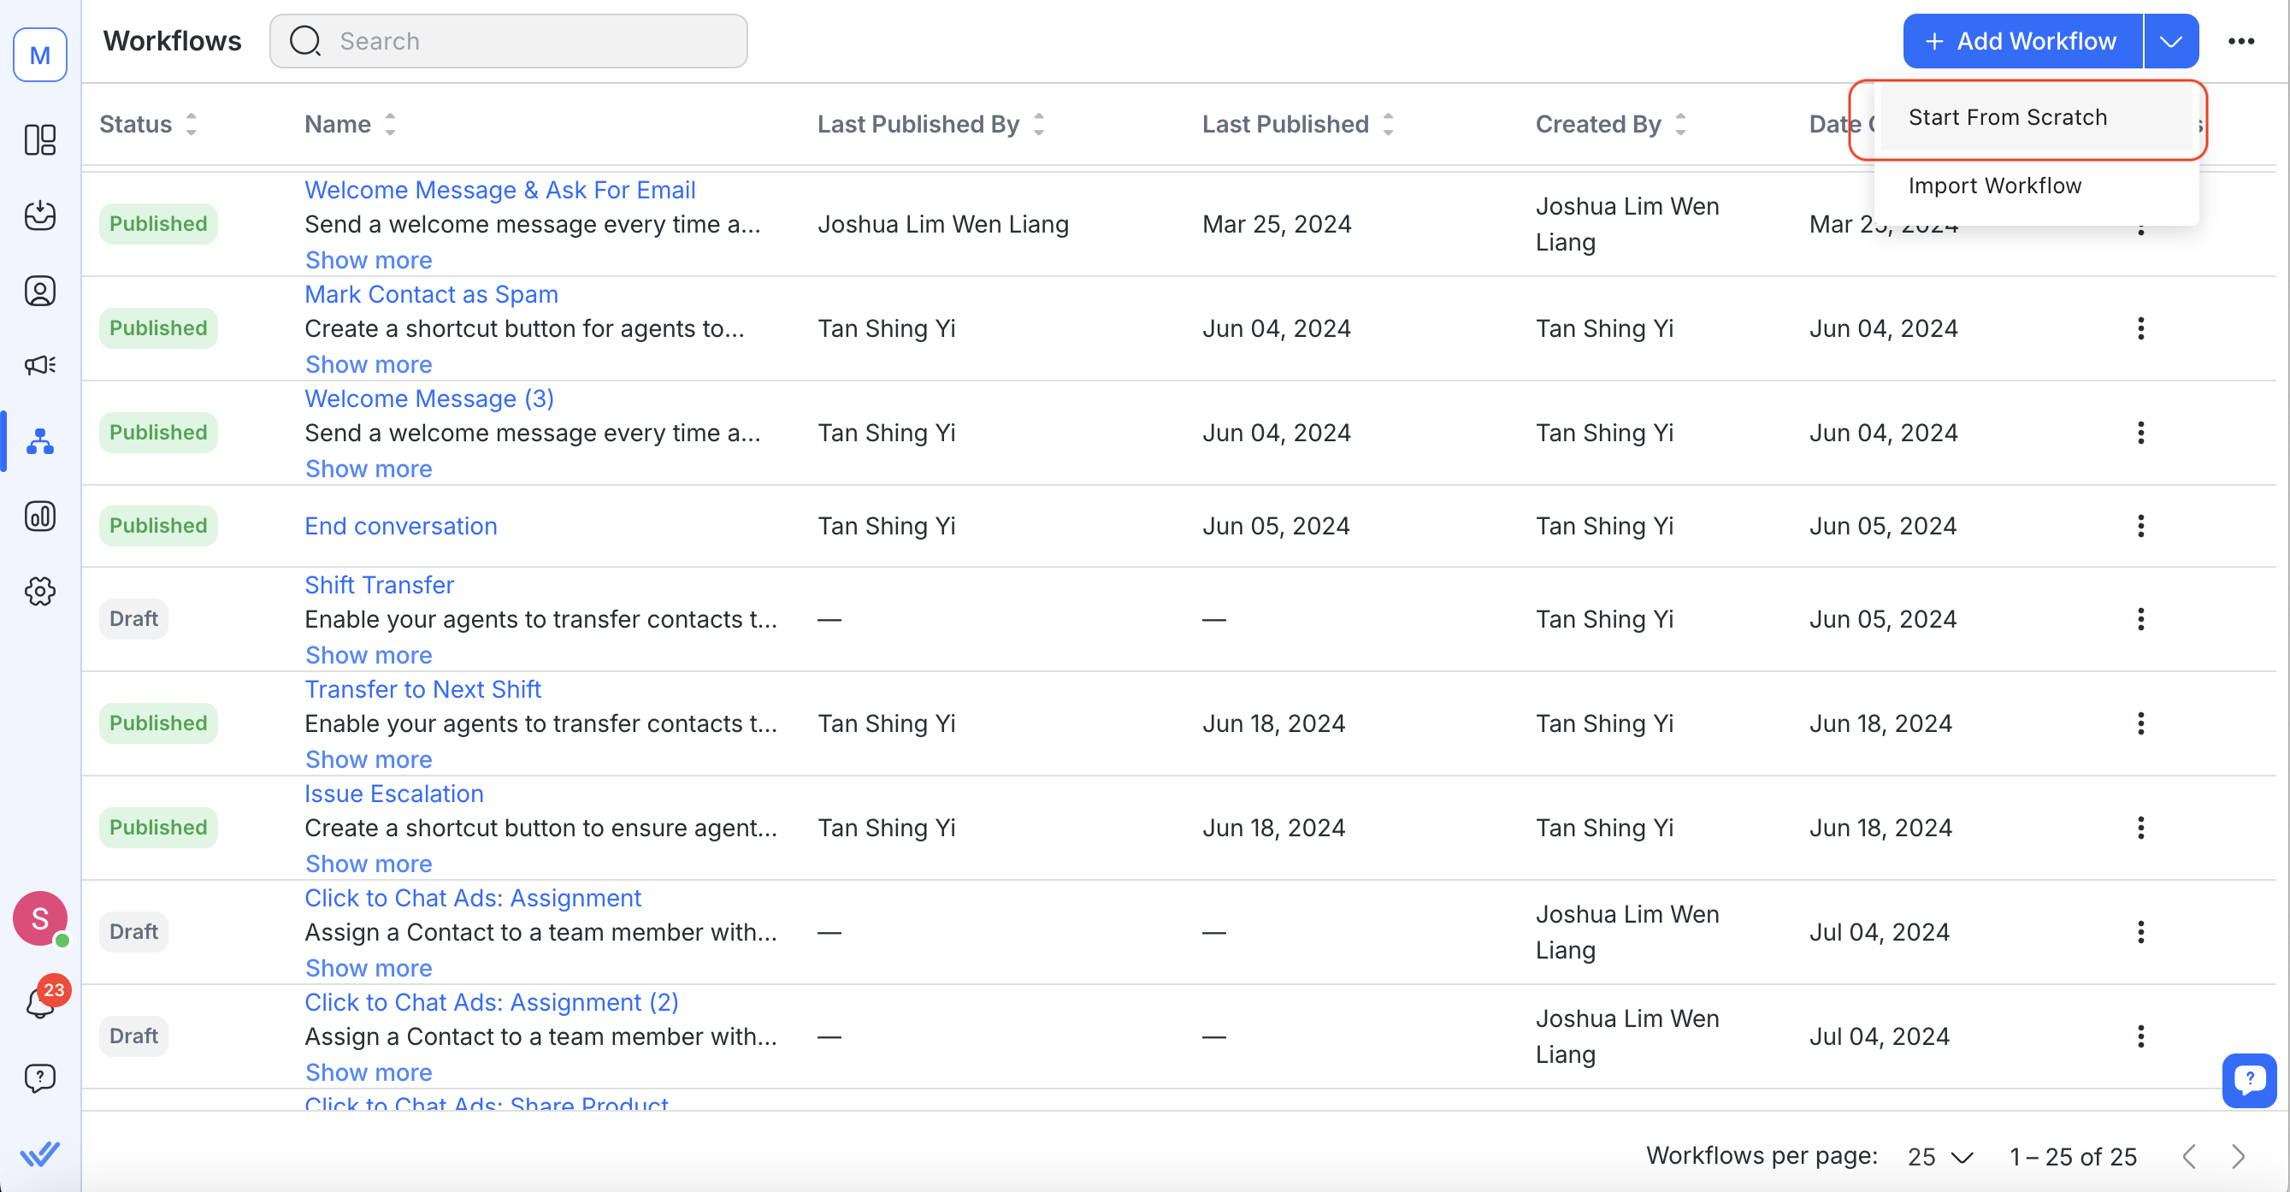2290x1192 pixels.
Task: Open notifications bell with 23 badge
Action: (x=40, y=1004)
